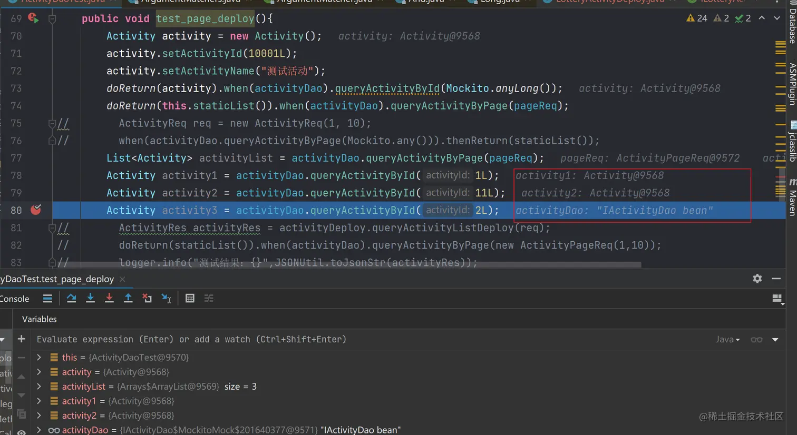Viewport: 797px width, 435px height.
Task: Click the Trace Current Stream Chain icon
Action: (x=209, y=299)
